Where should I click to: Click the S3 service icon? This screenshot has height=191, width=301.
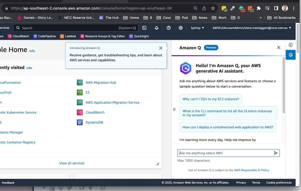tap(80, 93)
